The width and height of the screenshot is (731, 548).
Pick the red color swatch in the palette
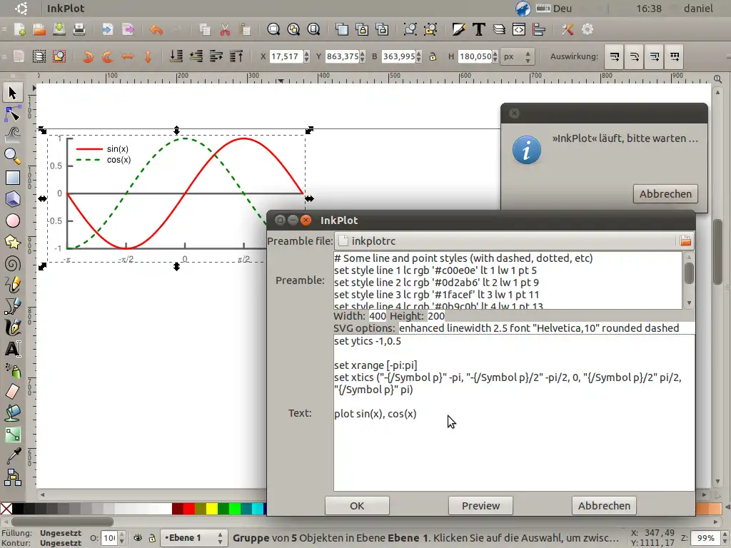[188, 509]
